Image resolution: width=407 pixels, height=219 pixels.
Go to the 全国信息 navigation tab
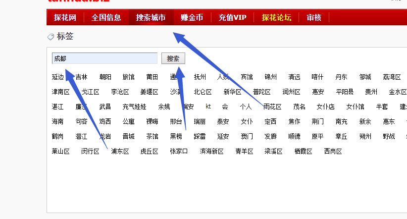click(x=106, y=18)
